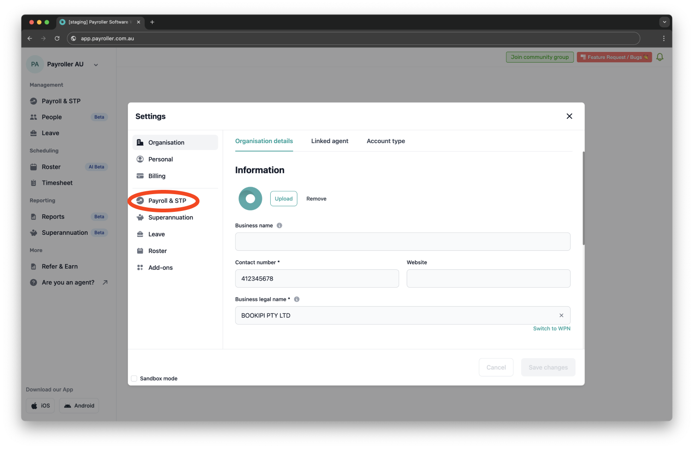694x449 pixels.
Task: Select the Timesheet icon in sidebar
Action: [x=34, y=182]
